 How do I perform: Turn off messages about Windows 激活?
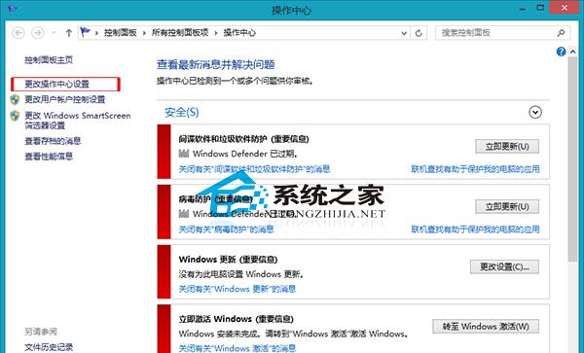pos(237,348)
